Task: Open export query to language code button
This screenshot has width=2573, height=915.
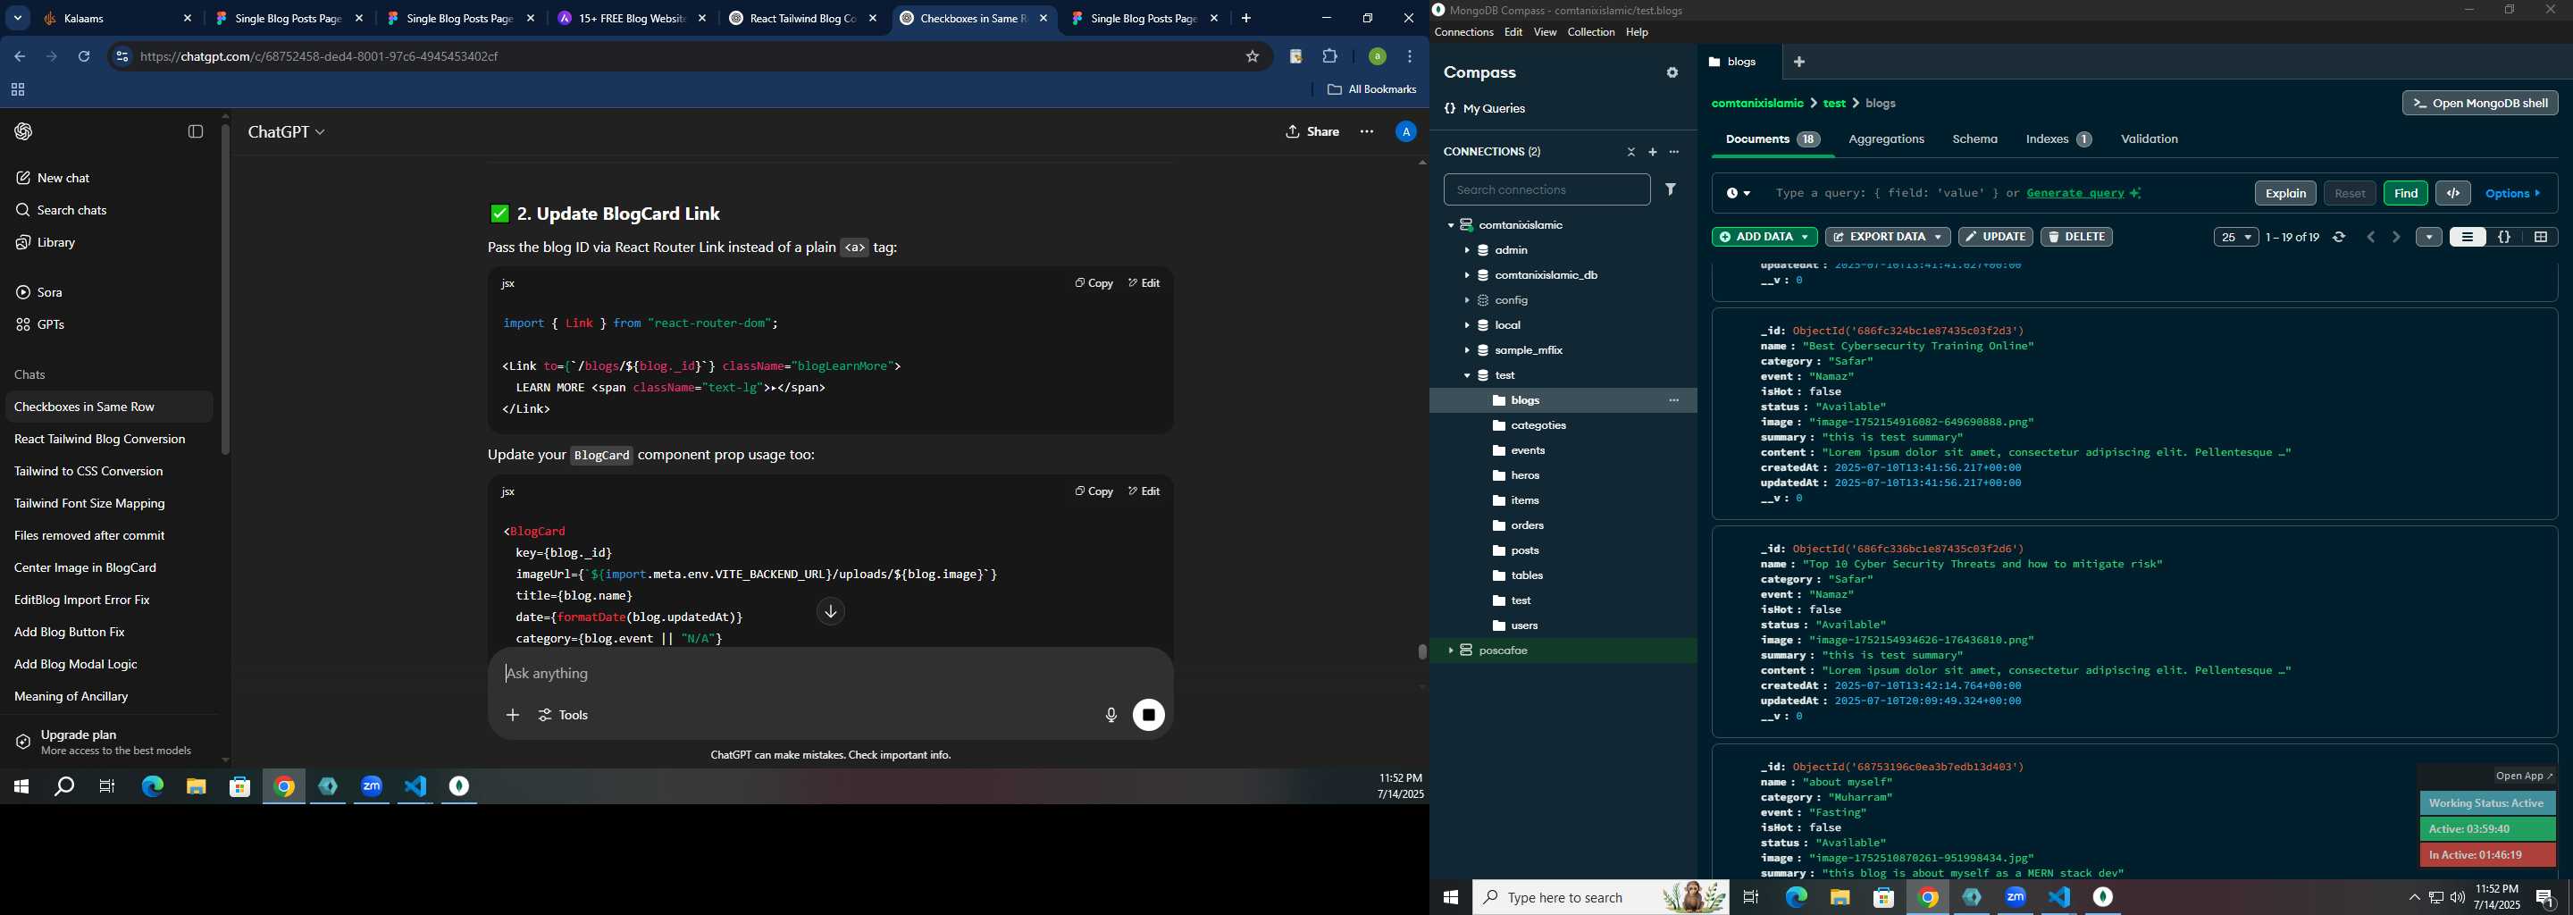Action: point(2453,193)
